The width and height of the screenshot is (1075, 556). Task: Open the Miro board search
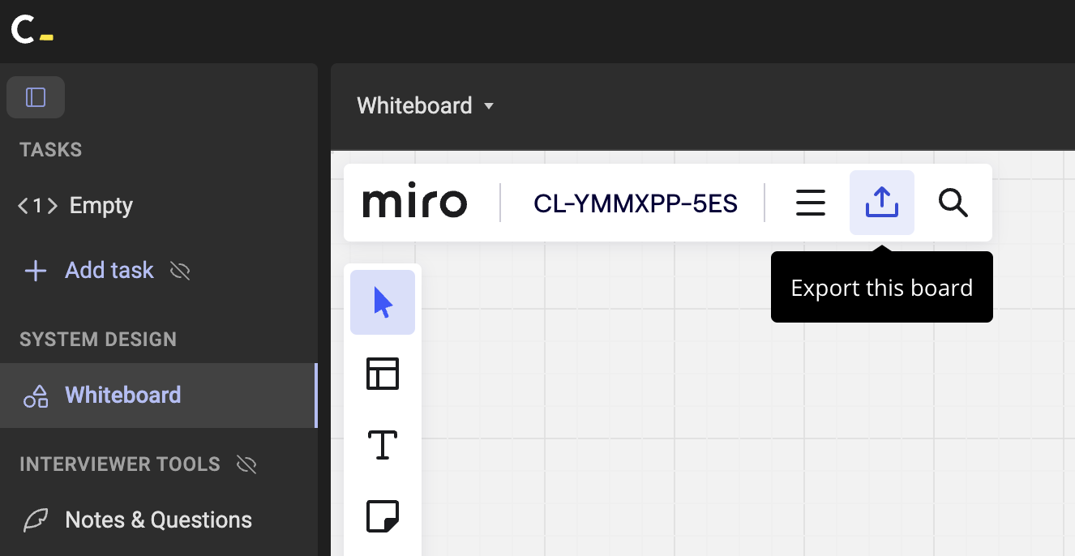953,203
